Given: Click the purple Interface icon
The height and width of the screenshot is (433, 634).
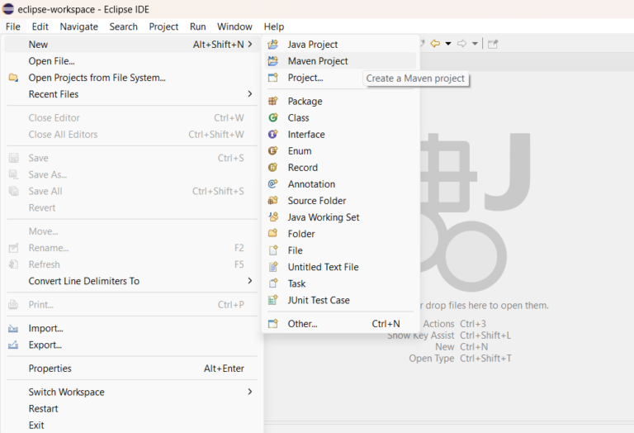Looking at the screenshot, I should click(273, 134).
